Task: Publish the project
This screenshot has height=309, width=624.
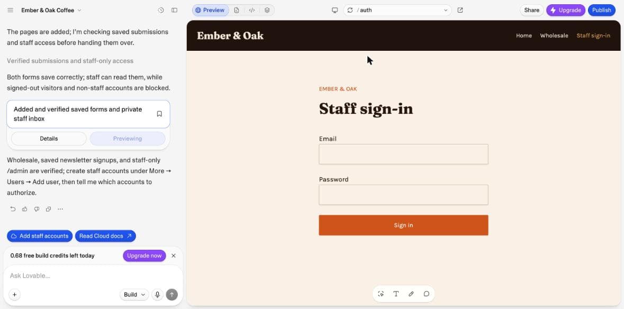Action: (x=601, y=11)
